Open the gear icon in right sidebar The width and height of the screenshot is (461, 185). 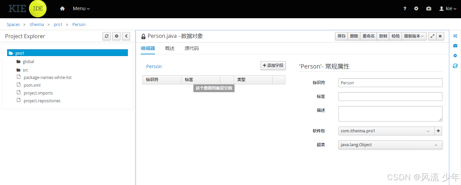point(455,56)
